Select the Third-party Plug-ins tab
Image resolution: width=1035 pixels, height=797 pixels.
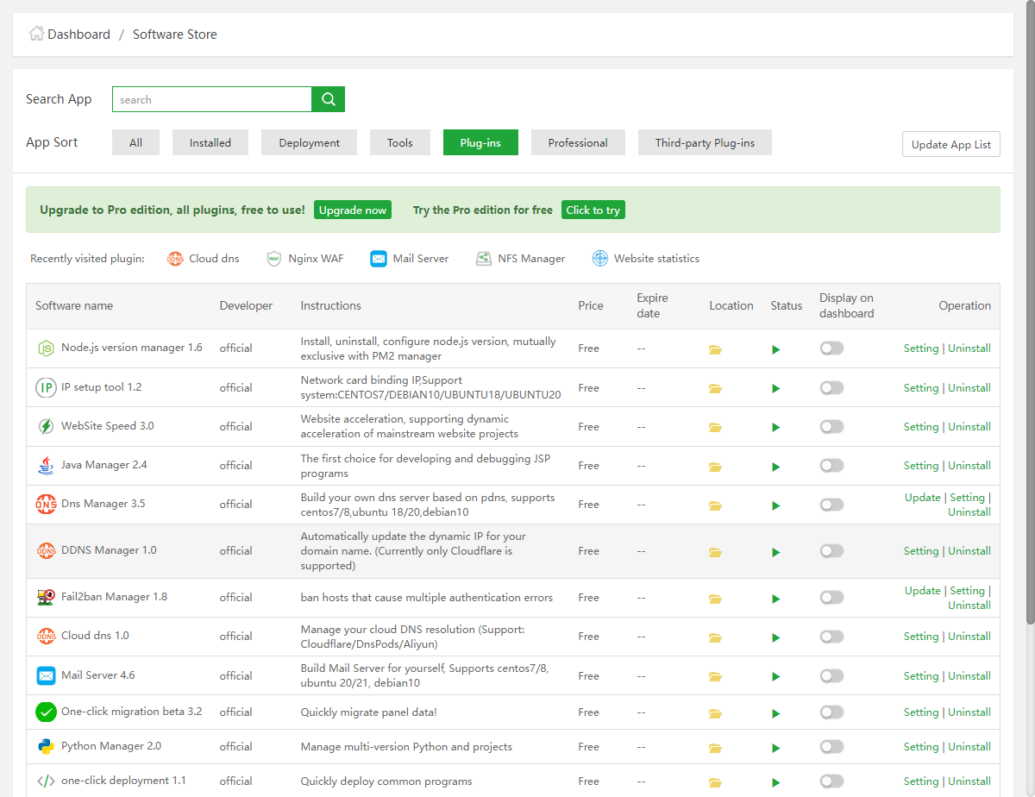point(705,143)
